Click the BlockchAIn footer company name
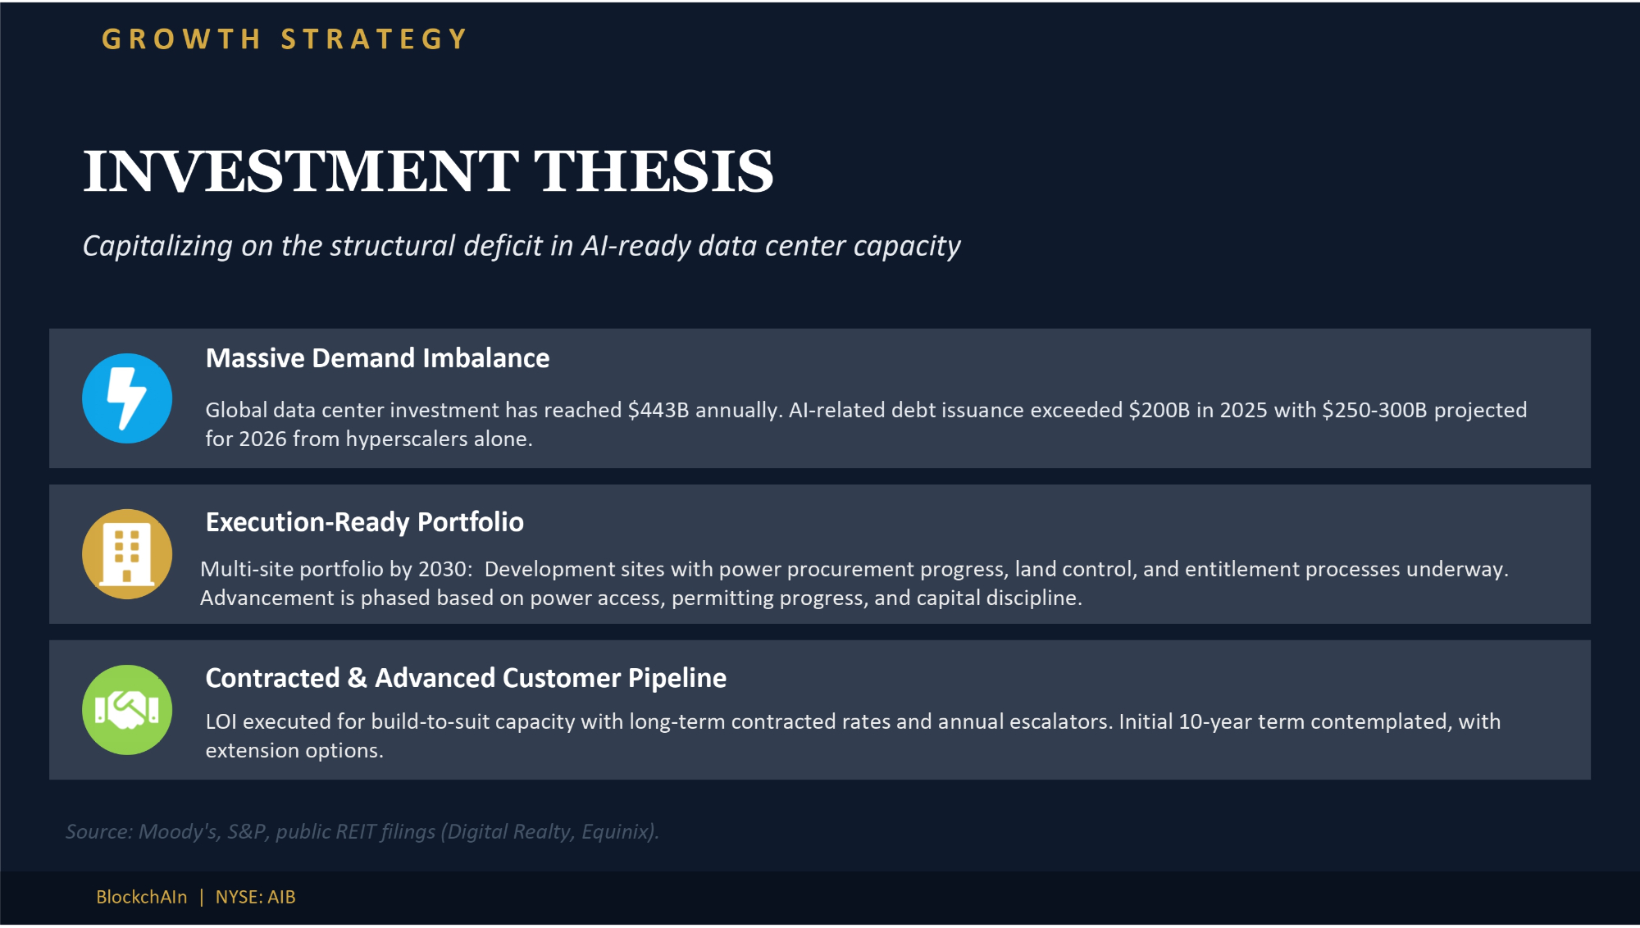 pos(142,897)
